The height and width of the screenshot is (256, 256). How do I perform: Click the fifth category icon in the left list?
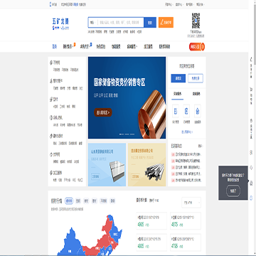click(x=51, y=136)
